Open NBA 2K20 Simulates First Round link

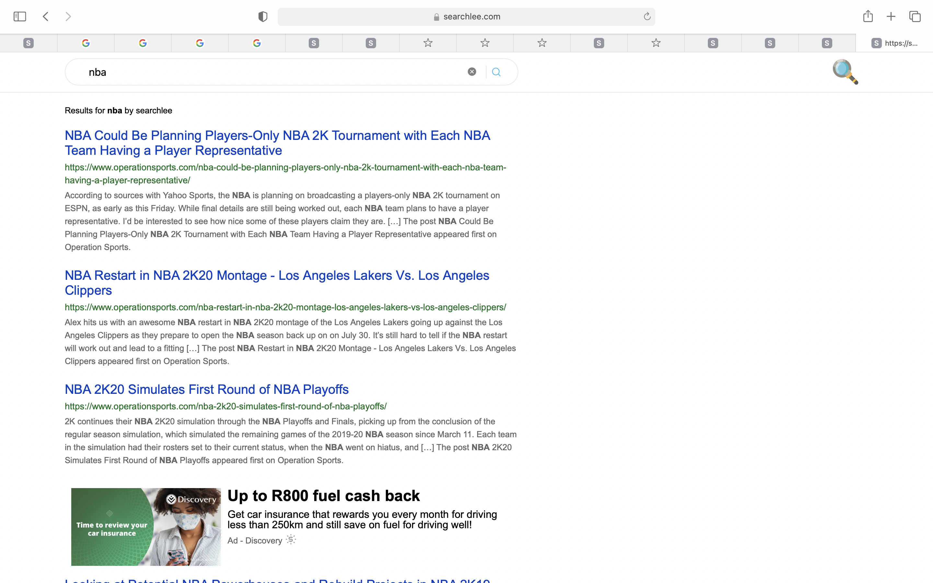(x=207, y=389)
